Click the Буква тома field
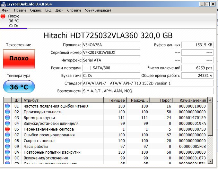 coord(111,76)
